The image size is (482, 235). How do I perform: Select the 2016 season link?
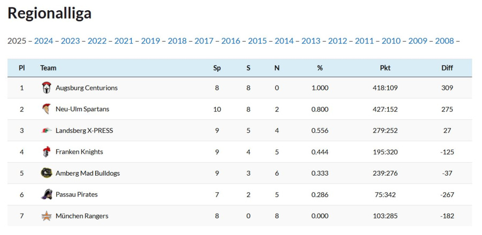pyautogui.click(x=231, y=41)
